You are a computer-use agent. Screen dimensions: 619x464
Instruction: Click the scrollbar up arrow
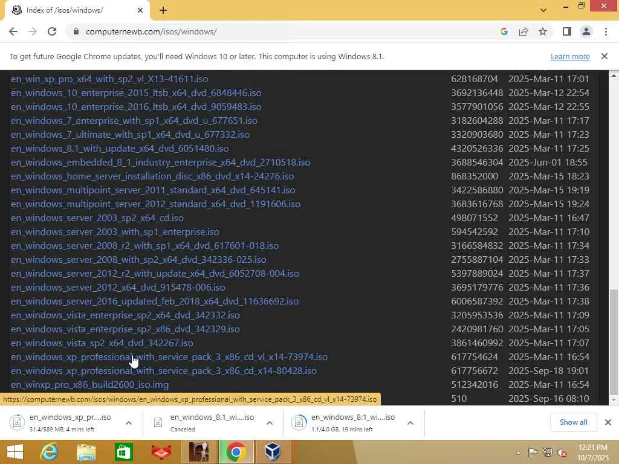[614, 75]
